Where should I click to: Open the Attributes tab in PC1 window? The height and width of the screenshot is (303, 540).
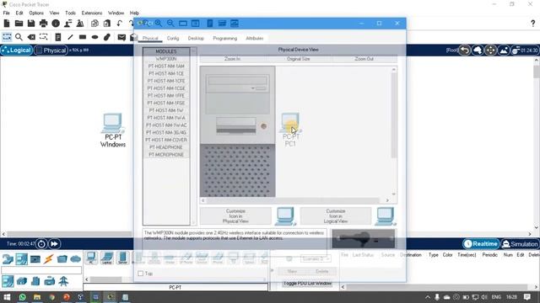tap(255, 38)
